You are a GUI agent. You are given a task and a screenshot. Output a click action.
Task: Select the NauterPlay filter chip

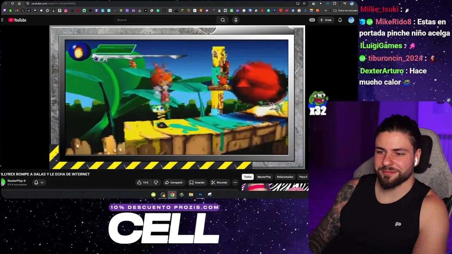[264, 177]
